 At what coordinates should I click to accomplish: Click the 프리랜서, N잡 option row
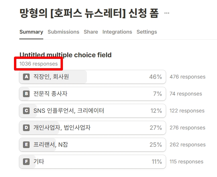pos(92,145)
